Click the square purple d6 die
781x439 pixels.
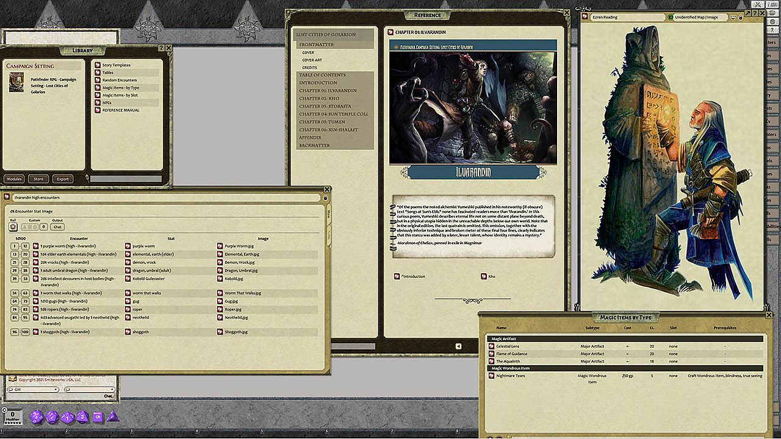(x=97, y=417)
